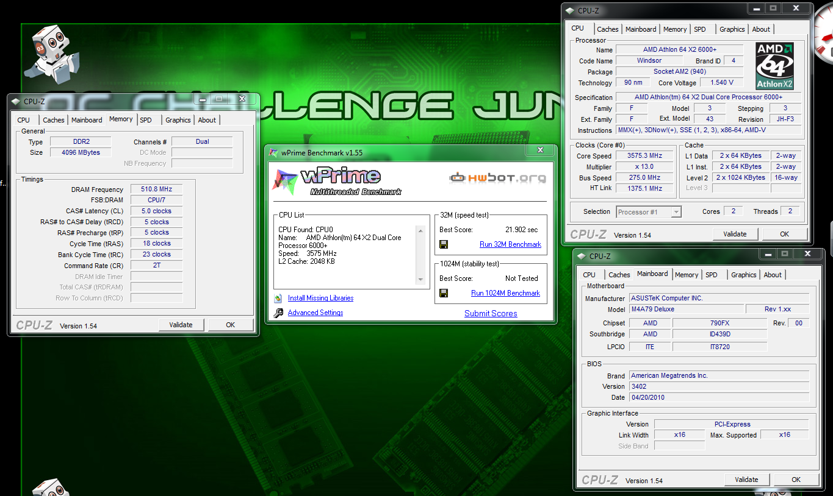
Task: Open Graphics tab in top-right CPU-Z window
Action: coord(732,29)
